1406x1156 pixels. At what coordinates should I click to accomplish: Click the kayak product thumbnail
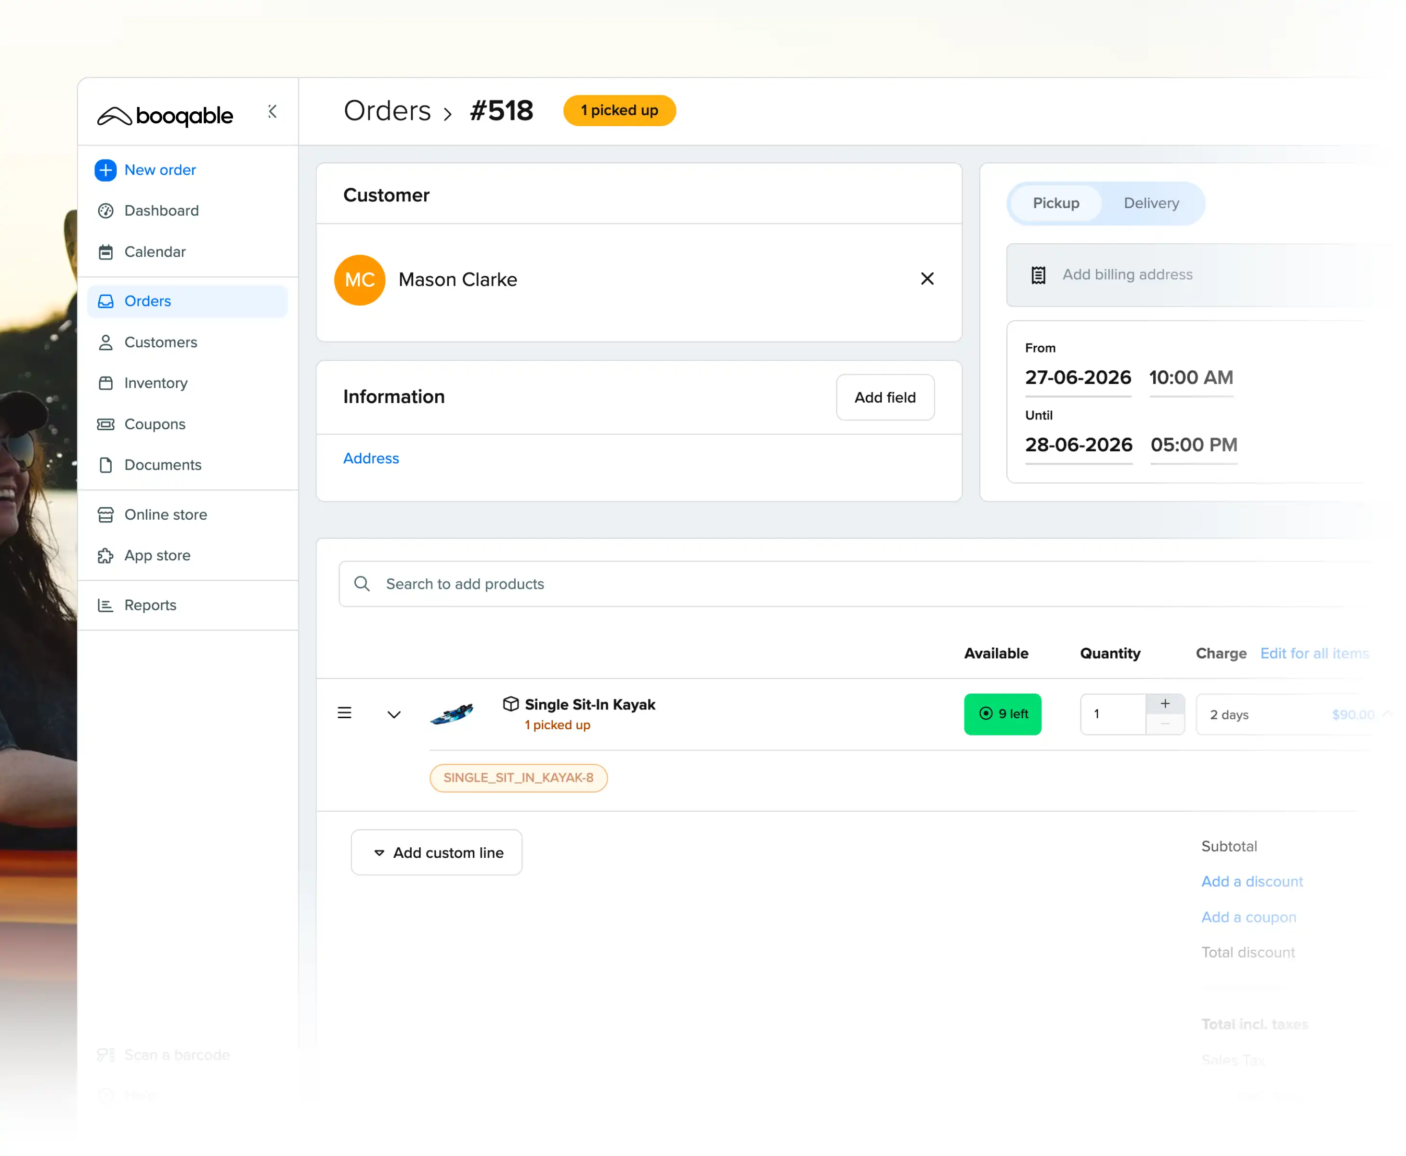point(452,714)
